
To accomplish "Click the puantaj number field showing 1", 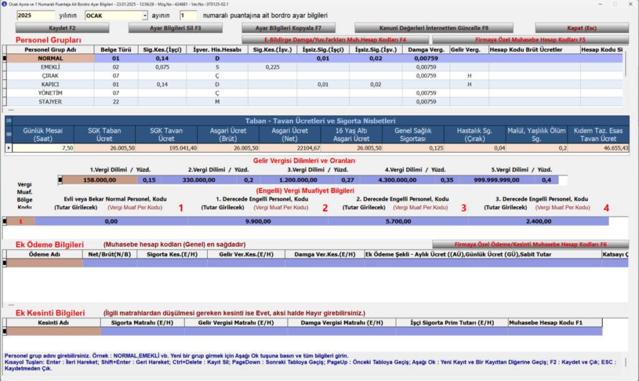I will coord(188,16).
